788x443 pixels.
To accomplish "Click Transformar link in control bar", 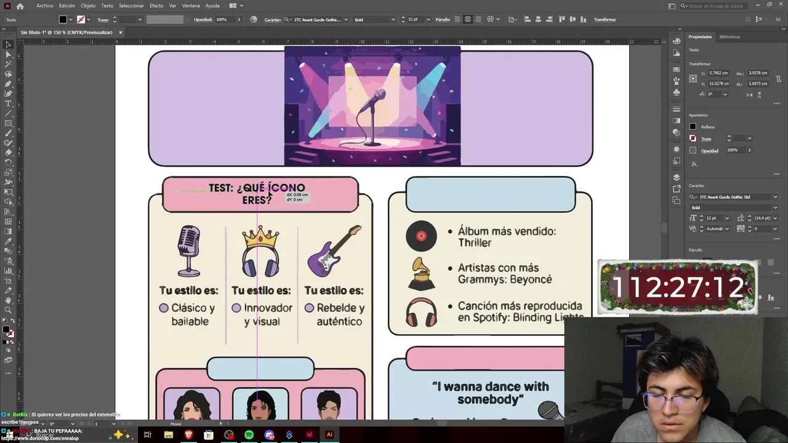I will point(605,20).
